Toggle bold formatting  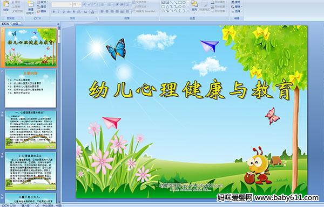53,12
